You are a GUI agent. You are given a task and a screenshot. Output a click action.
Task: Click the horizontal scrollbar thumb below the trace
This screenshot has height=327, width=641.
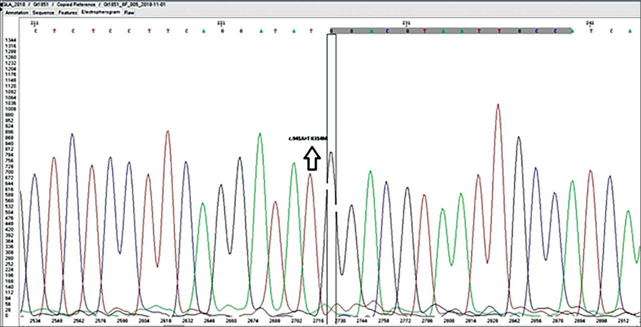point(173,325)
